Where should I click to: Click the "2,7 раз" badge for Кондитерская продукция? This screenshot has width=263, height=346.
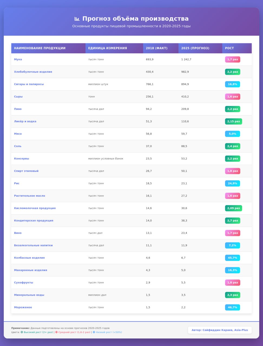click(232, 221)
